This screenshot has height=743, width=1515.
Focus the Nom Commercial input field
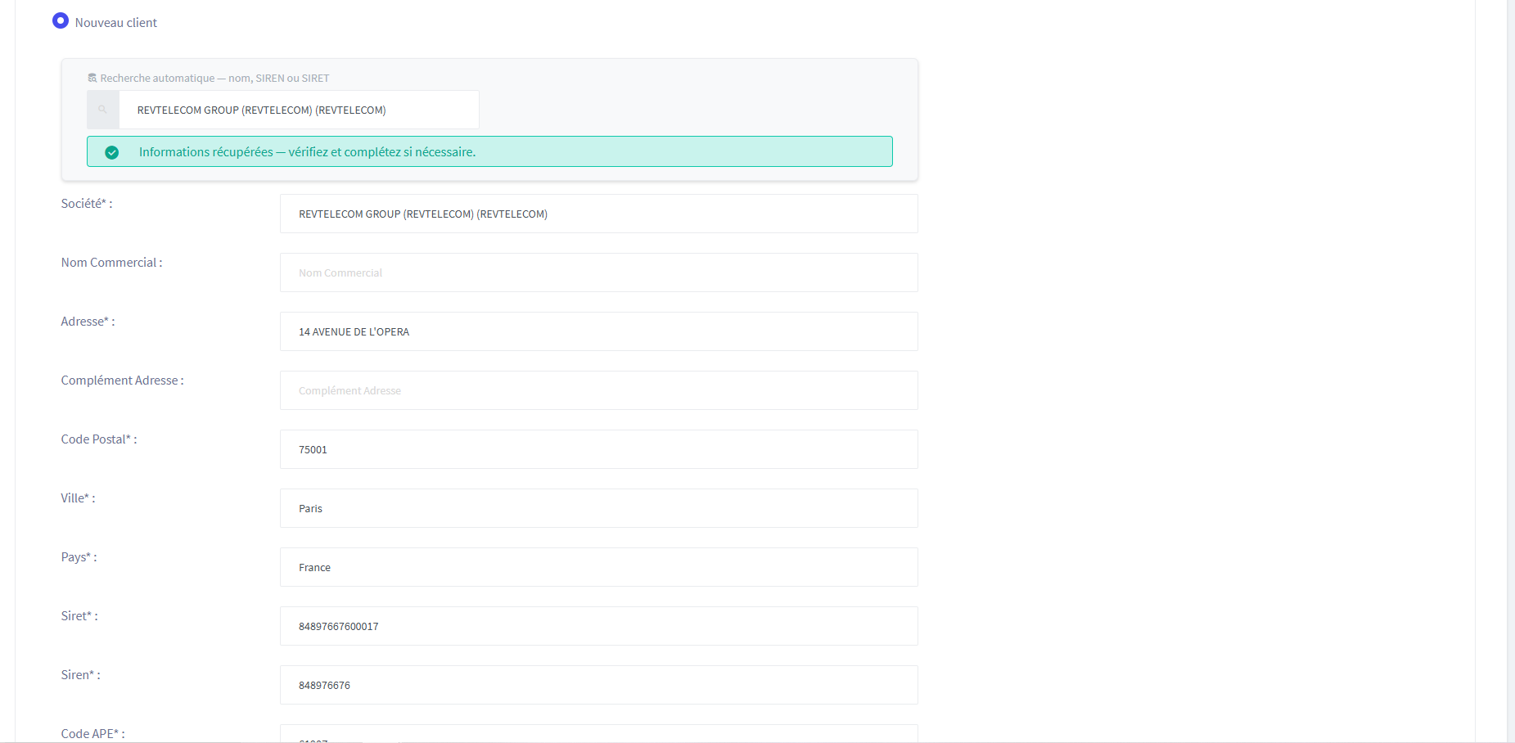[598, 272]
